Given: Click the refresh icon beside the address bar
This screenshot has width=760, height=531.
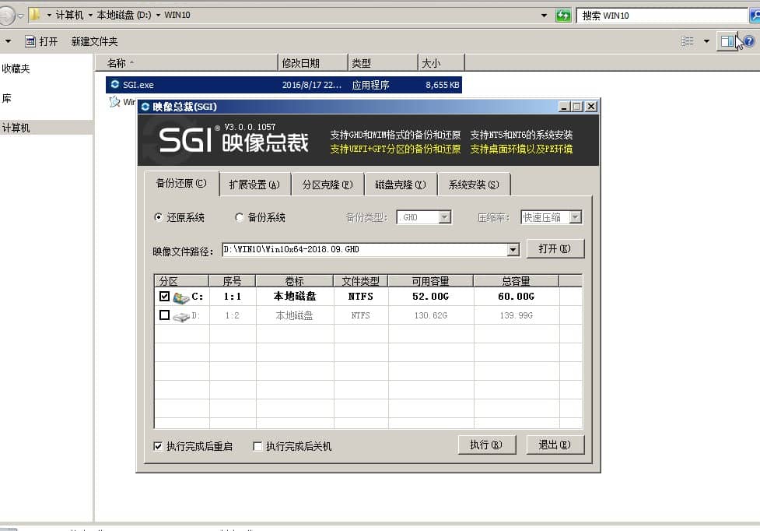Looking at the screenshot, I should point(562,15).
